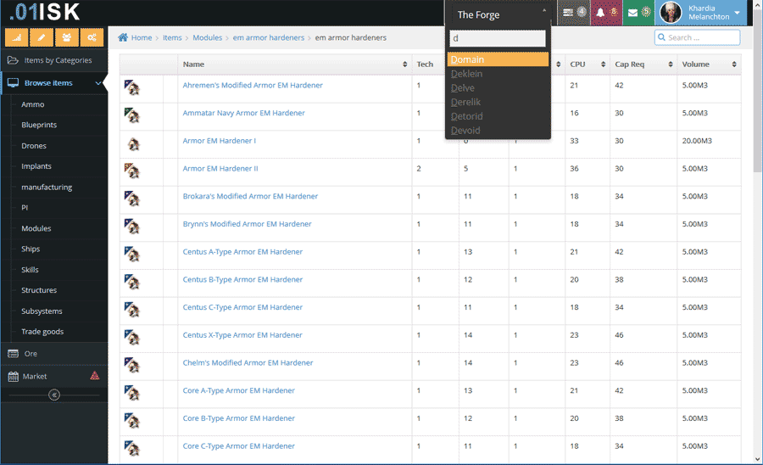This screenshot has height=465, width=763.
Task: Open the manufacturing sidebar category
Action: 47,187
